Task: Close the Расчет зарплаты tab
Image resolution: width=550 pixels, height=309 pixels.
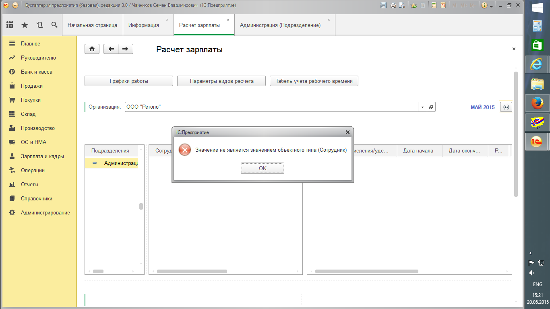Action: 228,20
